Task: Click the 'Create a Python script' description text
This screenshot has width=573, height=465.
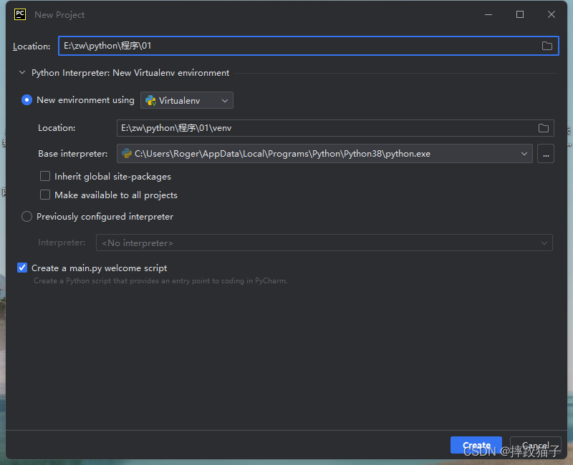Action: point(160,280)
